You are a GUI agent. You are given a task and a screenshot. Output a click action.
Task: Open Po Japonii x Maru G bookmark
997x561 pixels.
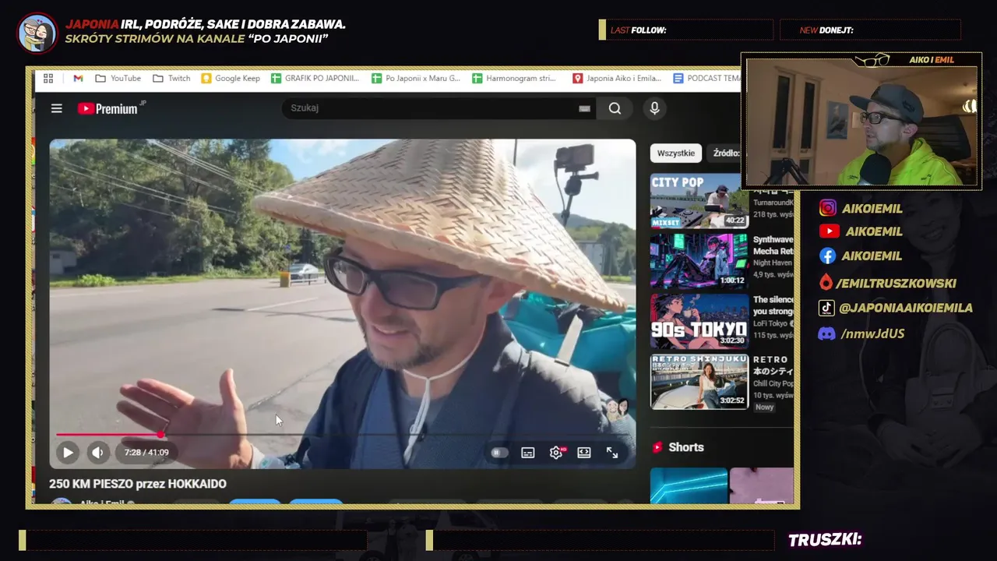point(416,78)
